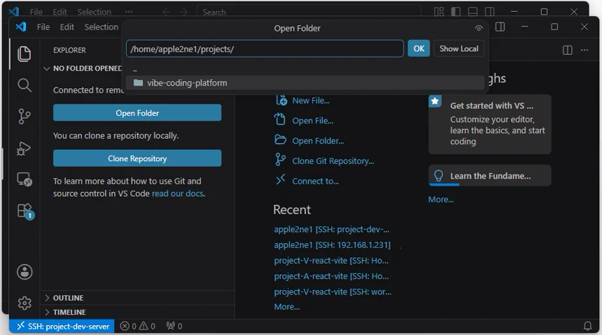
Task: Open the Search view in activity bar
Action: pos(24,85)
